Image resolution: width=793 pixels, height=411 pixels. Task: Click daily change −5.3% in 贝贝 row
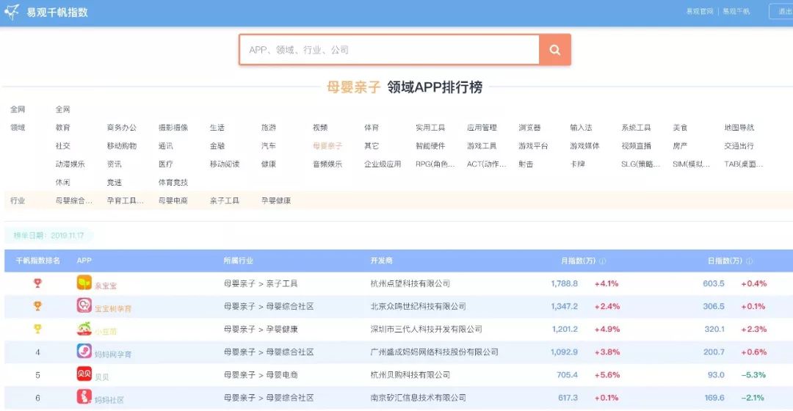(753, 374)
